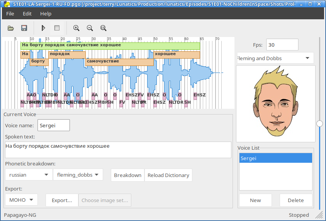Open the Edit menu
This screenshot has width=326, height=221.
[x=27, y=13]
